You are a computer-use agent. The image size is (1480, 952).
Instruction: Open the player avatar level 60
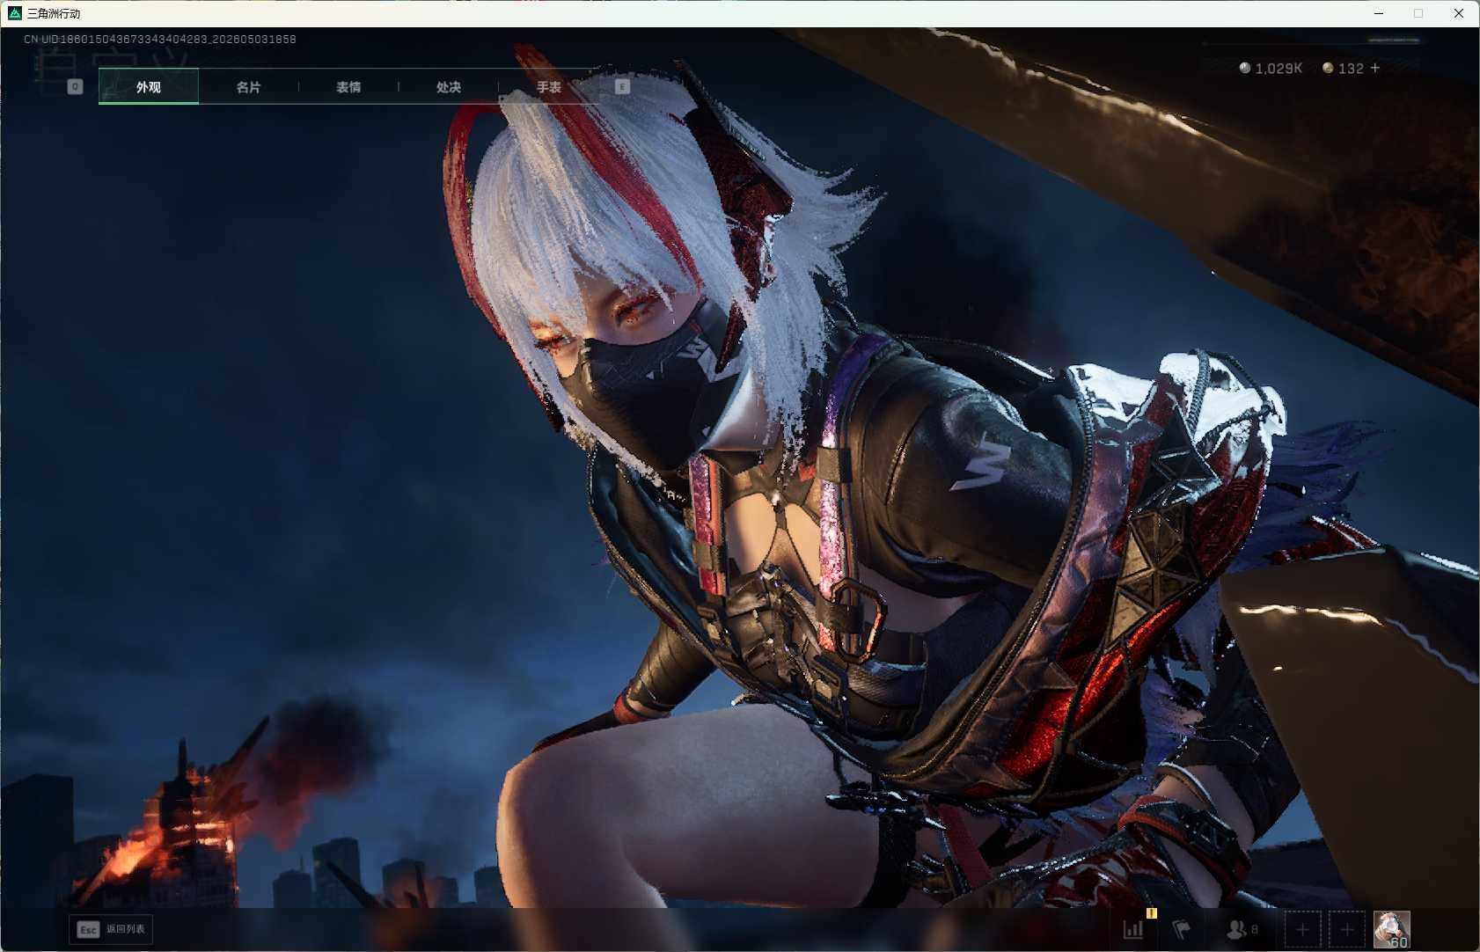tap(1392, 929)
